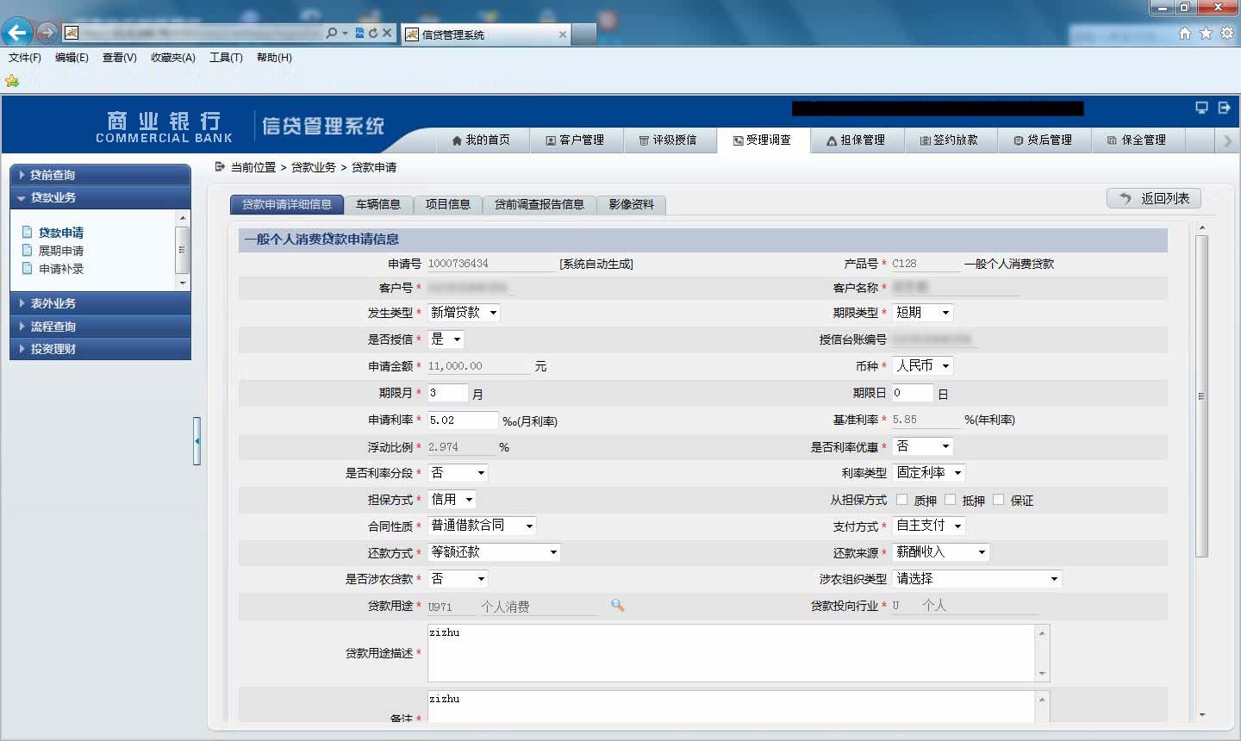Collapse sidebar with the splitter handle
Screen dimensions: 1241x741
point(196,441)
